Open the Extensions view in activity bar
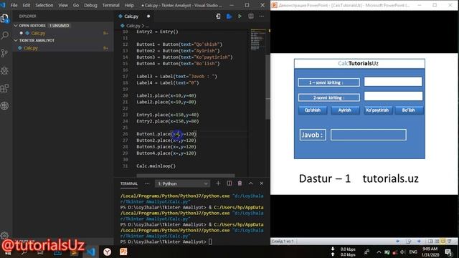Screen dimensions: 459x258 (x=5, y=88)
